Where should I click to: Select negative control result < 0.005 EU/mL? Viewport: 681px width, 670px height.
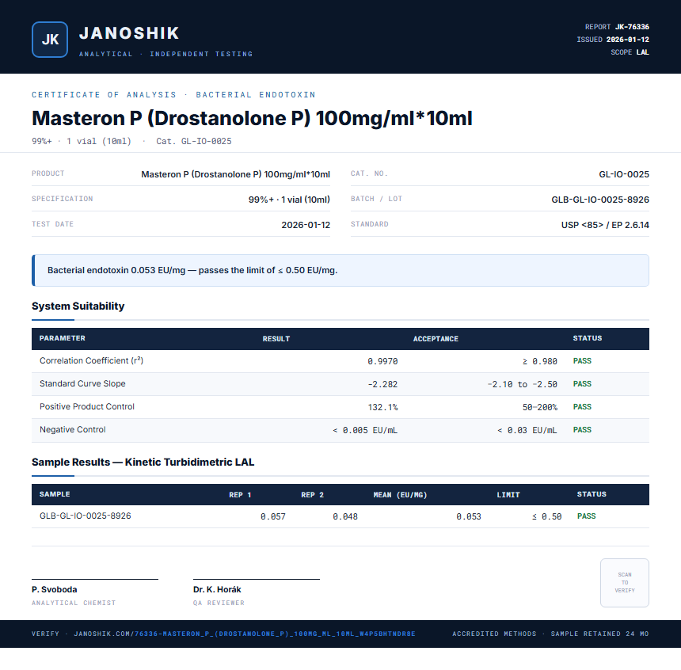365,431
